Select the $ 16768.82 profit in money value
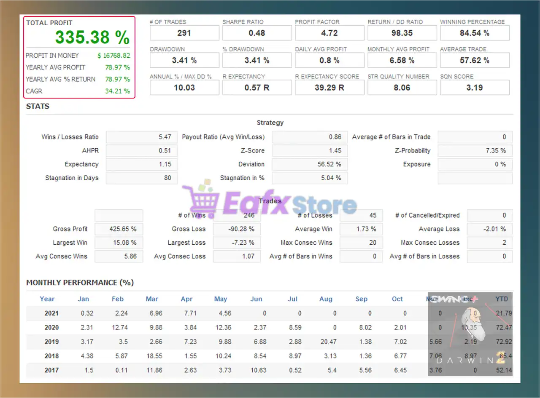540x398 pixels. tap(113, 56)
